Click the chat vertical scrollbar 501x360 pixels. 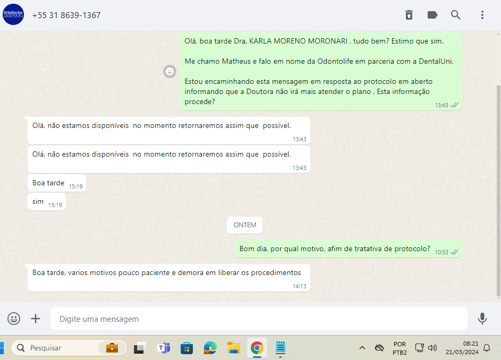pos(498,186)
